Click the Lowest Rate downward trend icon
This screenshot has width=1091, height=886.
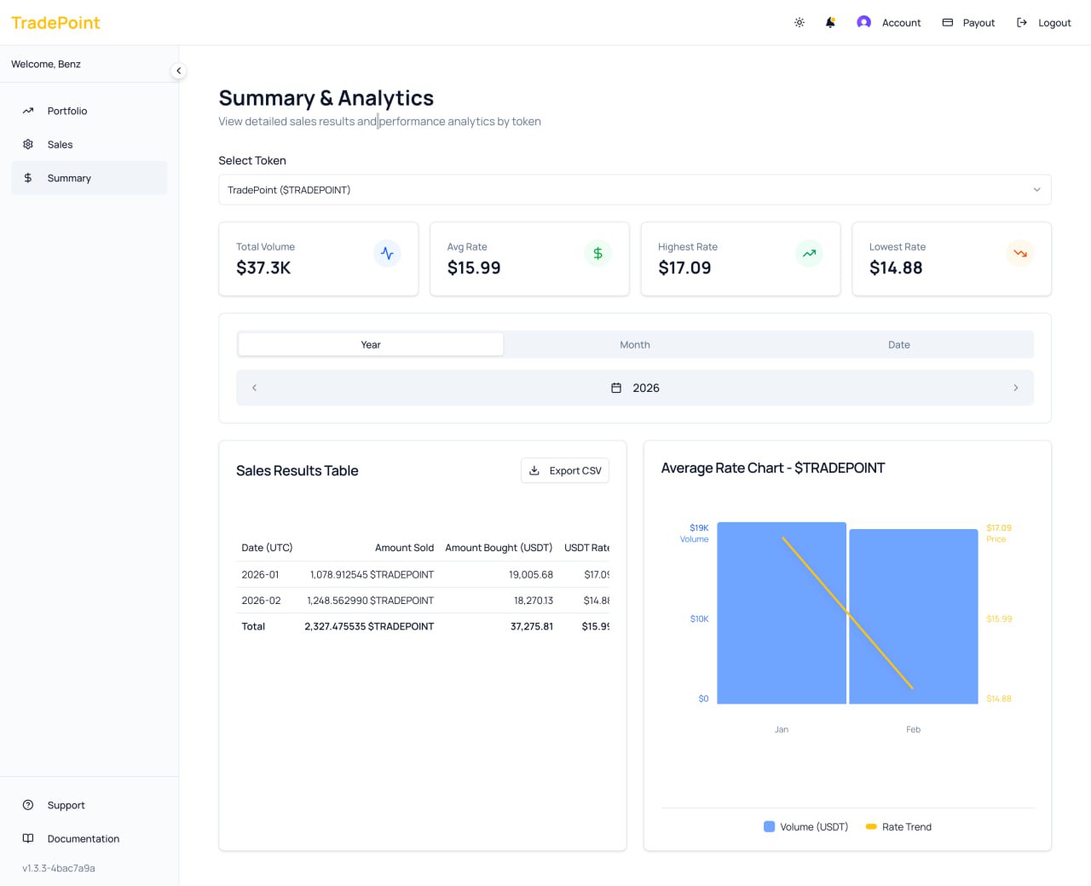coord(1020,253)
